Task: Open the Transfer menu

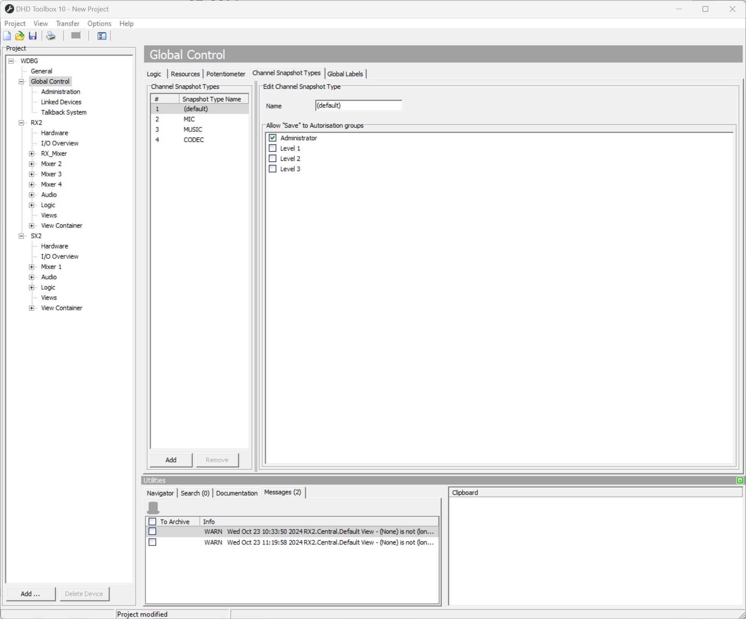Action: tap(67, 23)
